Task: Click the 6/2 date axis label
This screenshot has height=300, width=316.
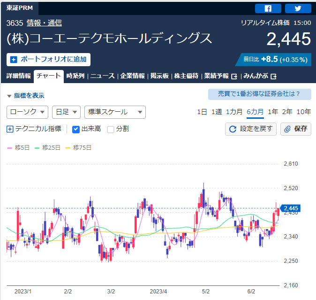Action: coord(251,292)
